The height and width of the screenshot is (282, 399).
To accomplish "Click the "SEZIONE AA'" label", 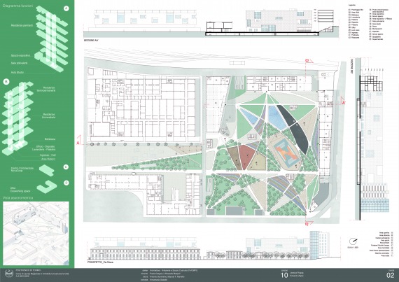I will click(91, 40).
